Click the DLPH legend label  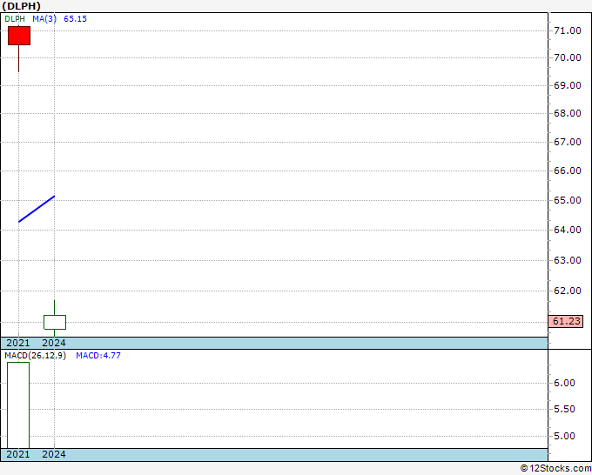point(15,19)
